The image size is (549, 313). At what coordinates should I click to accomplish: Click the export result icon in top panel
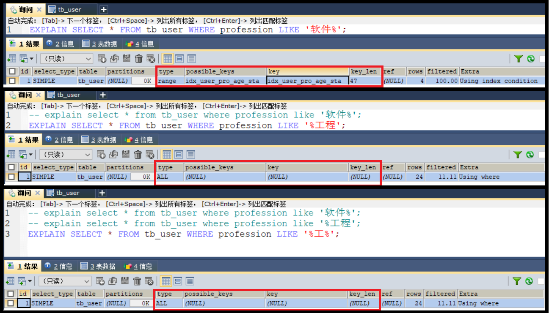click(12, 59)
